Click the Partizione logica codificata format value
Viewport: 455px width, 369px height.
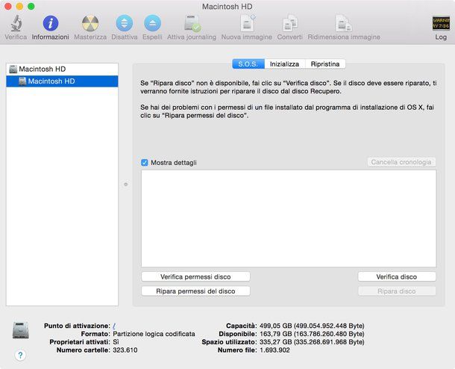point(154,334)
